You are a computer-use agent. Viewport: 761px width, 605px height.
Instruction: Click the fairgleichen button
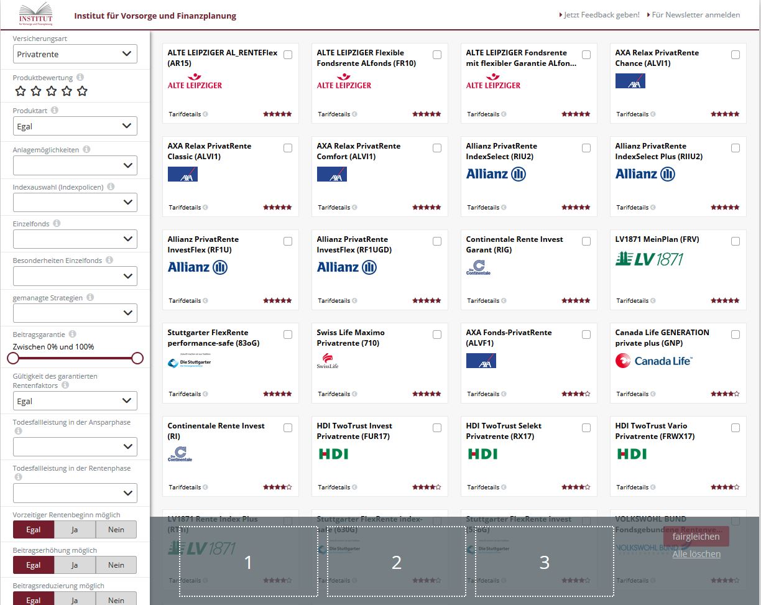coord(696,536)
